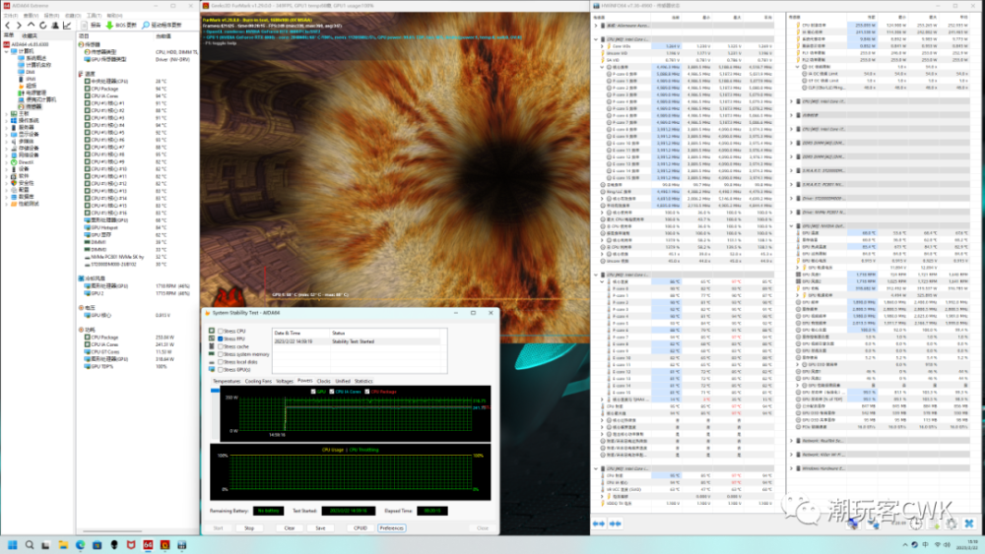
Task: Expand the 主板 (motherboard) tree node
Action: coord(7,113)
